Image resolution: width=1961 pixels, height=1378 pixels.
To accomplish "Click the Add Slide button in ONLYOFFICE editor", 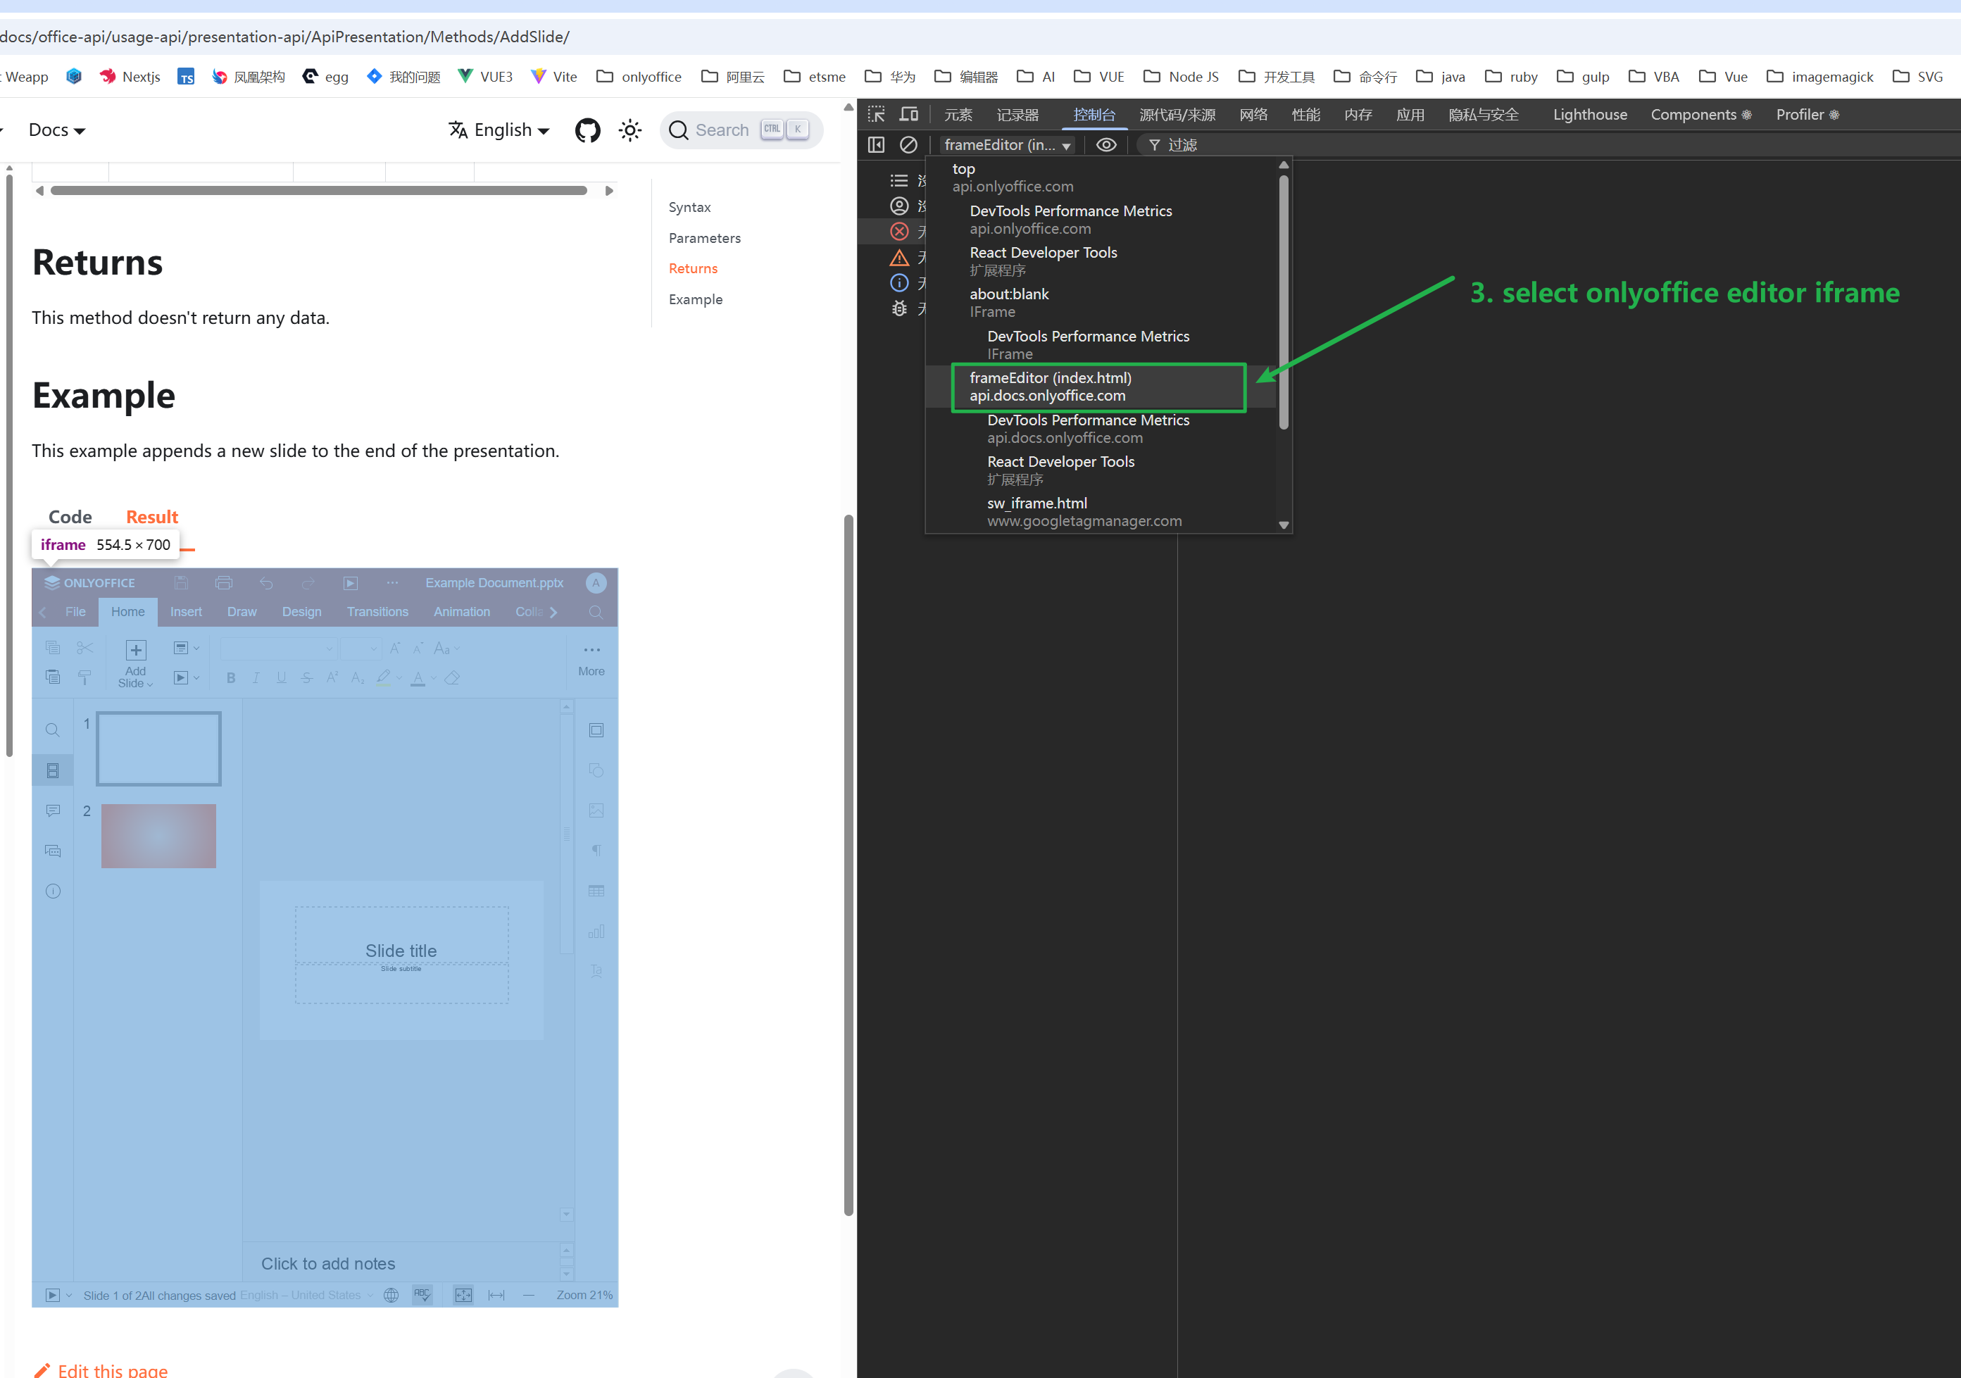I will (135, 663).
